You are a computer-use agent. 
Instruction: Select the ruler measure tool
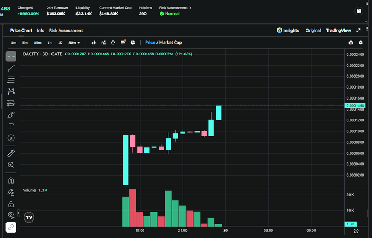[11, 154]
